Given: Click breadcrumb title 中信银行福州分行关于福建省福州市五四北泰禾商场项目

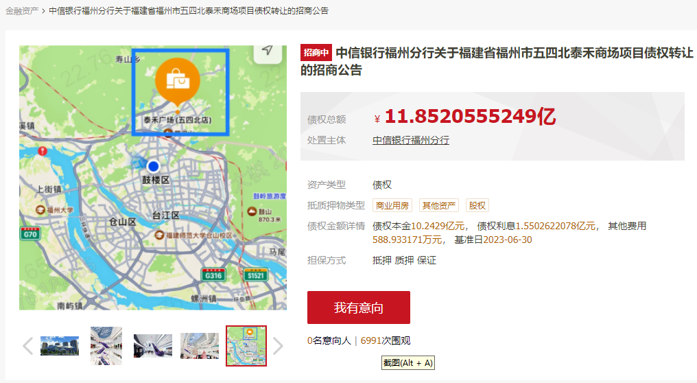Looking at the screenshot, I should pos(189,11).
